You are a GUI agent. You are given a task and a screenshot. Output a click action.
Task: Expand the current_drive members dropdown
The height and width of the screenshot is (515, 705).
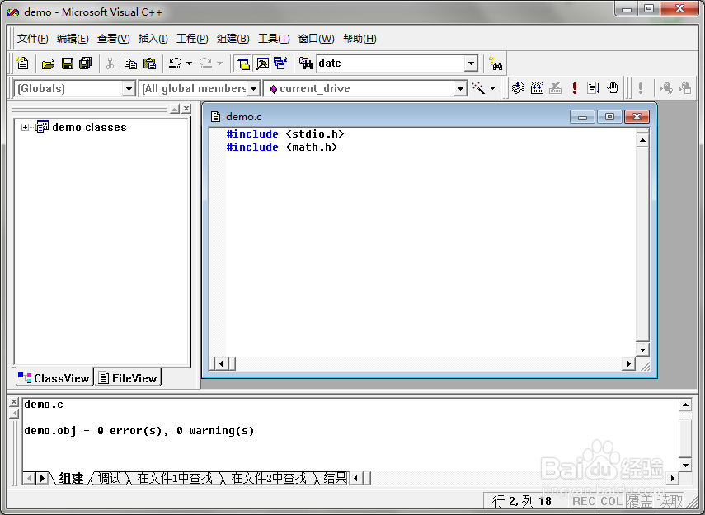pos(459,88)
